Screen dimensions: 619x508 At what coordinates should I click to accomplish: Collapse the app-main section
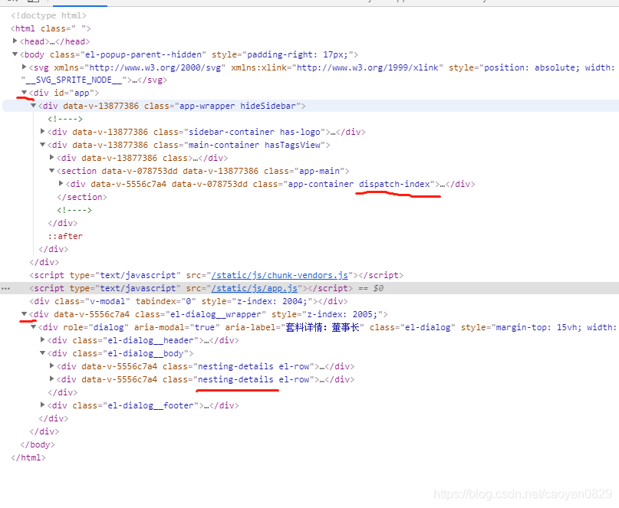coord(50,170)
